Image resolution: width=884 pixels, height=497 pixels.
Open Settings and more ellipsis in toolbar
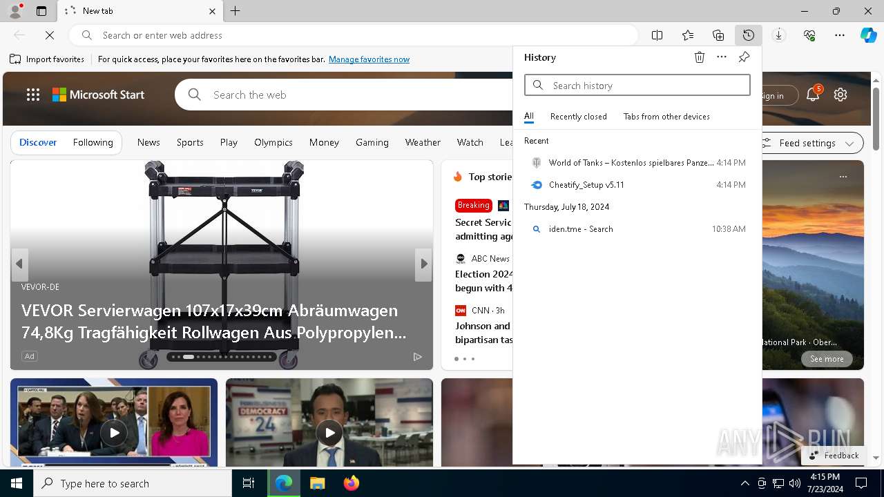coord(840,35)
